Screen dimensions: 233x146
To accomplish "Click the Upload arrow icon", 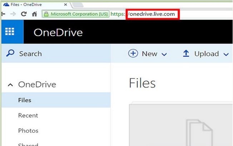I will (186, 53).
